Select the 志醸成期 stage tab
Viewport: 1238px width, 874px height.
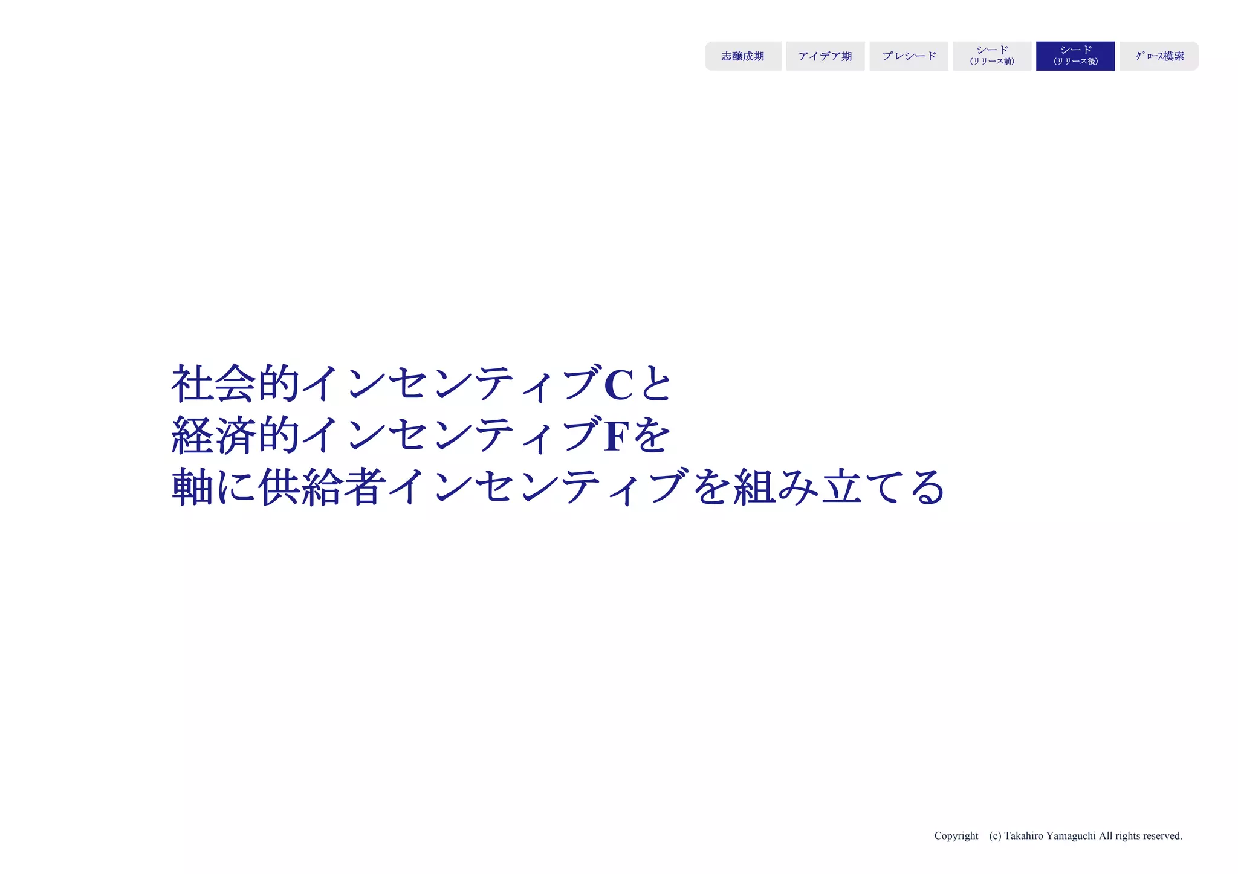743,56
